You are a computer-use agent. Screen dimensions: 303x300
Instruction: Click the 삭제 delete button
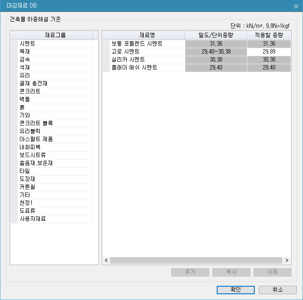(x=272, y=272)
